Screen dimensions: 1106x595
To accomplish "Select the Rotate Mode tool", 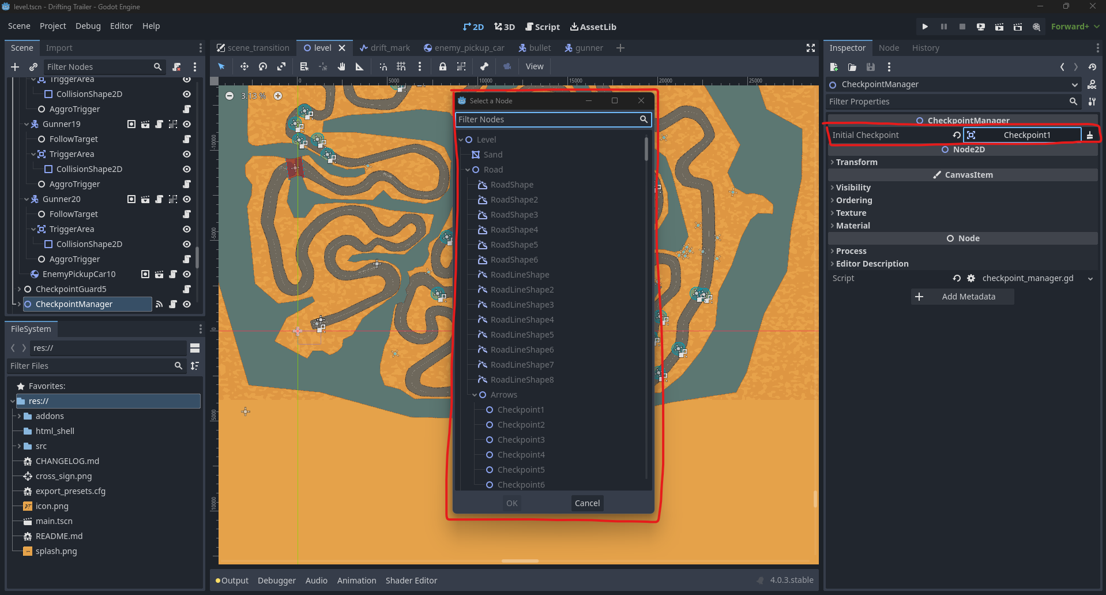I will 262,66.
